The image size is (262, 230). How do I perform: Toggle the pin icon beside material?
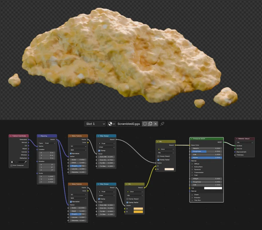point(162,124)
